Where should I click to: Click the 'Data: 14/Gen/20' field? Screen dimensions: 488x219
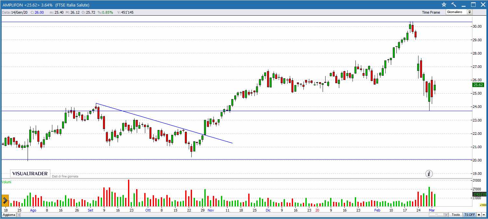15,12
